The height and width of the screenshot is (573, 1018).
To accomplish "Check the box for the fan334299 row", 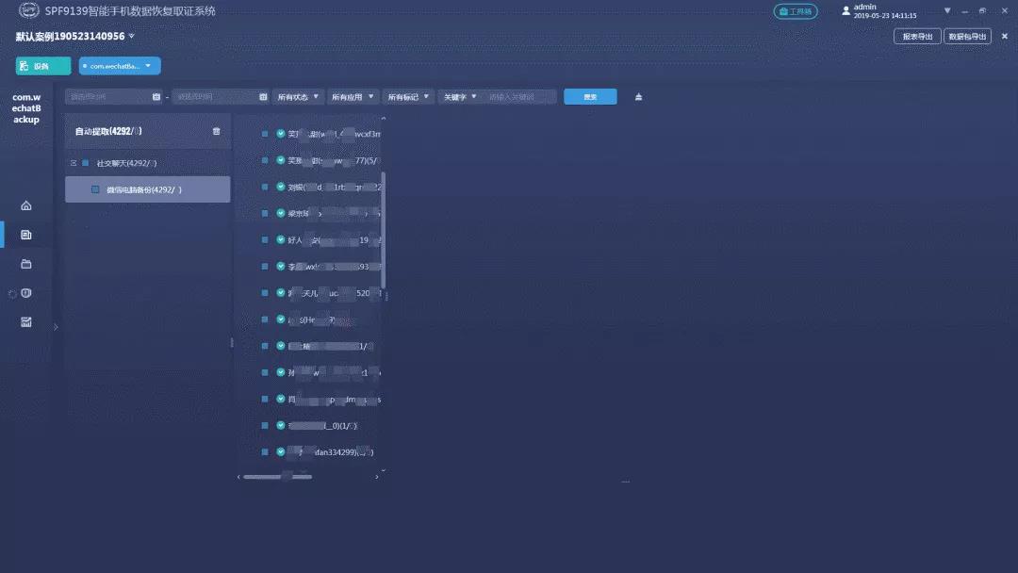I will point(265,451).
